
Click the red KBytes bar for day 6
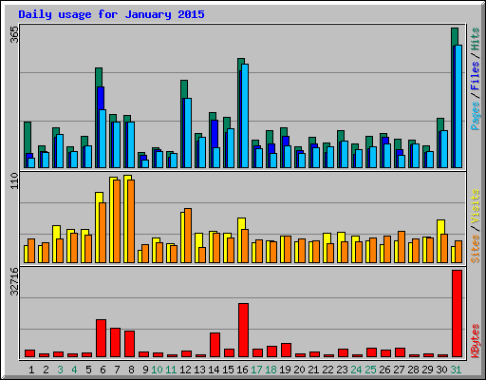coord(101,338)
